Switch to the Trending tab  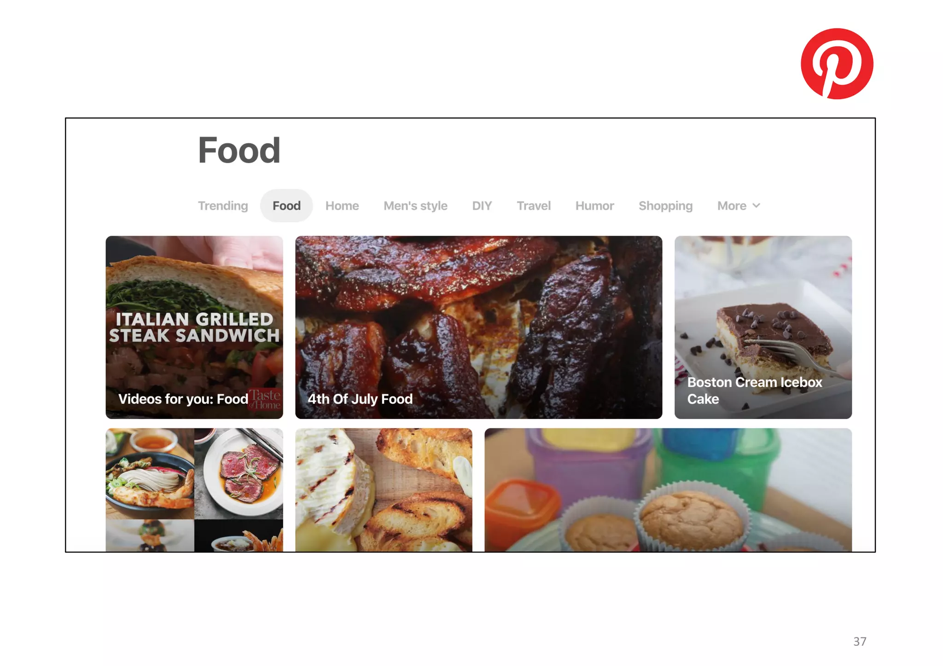tap(223, 206)
